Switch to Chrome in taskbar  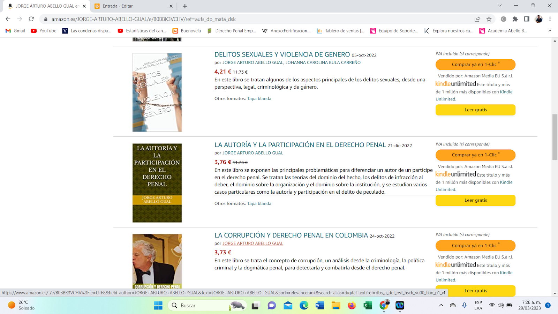[x=384, y=305]
